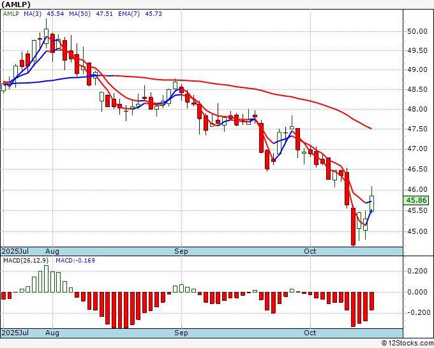Click the (AMLP) chart title
The width and height of the screenshot is (434, 348).
(x=16, y=4)
